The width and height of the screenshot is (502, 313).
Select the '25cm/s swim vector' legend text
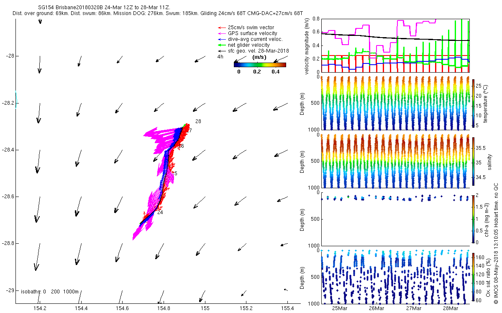[x=251, y=28]
